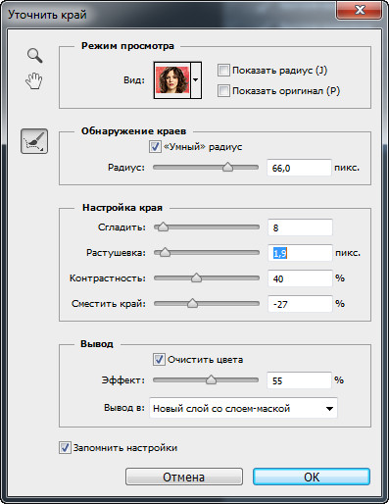Select the Zoom magnifier tool
Screen dimensions: 389x504
pyautogui.click(x=35, y=55)
